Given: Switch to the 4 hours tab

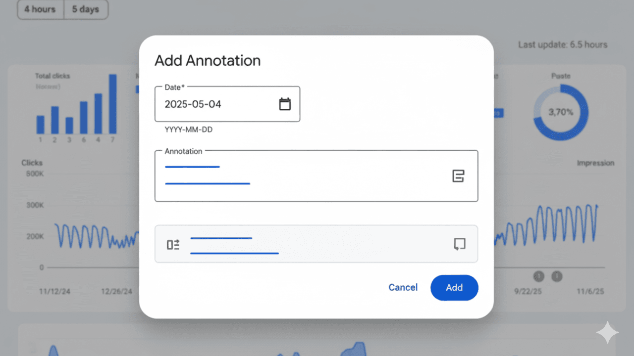Looking at the screenshot, I should [40, 9].
